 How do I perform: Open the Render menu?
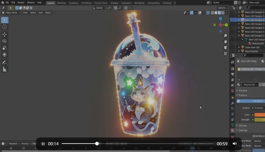tap(21, 3)
